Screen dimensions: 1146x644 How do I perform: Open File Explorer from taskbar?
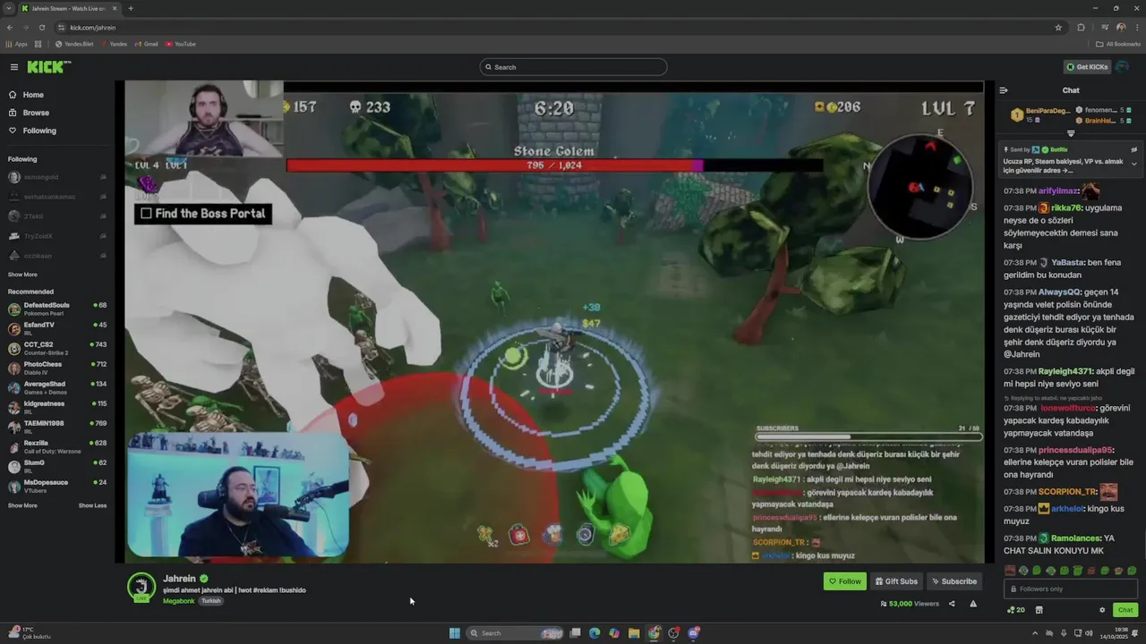tap(634, 633)
